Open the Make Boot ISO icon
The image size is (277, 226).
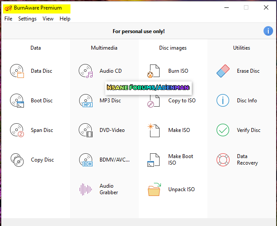click(x=154, y=160)
